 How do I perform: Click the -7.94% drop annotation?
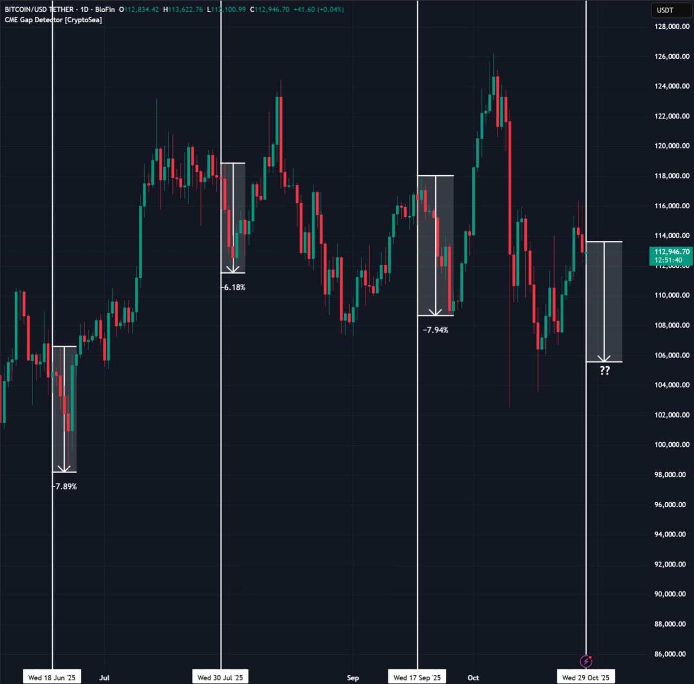(x=435, y=330)
